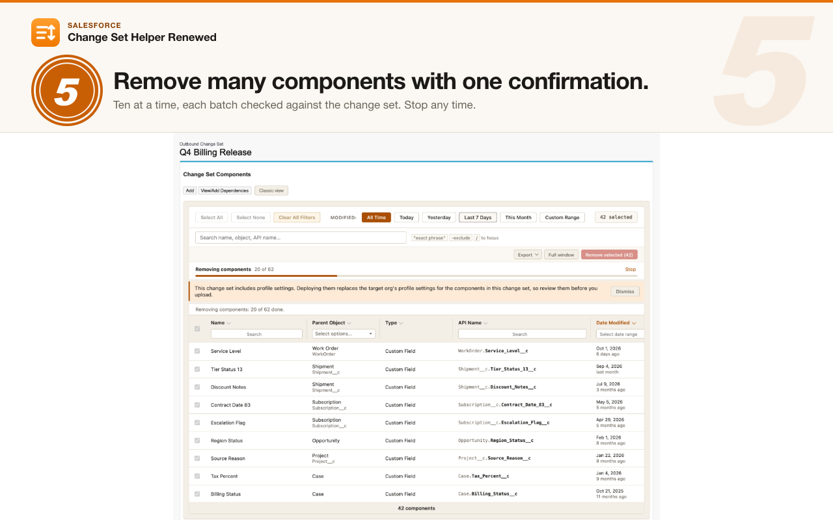Sort by the Name column header
The width and height of the screenshot is (833, 520).
point(221,323)
